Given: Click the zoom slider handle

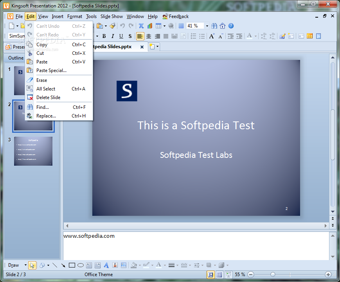Looking at the screenshot, I should click(x=273, y=275).
